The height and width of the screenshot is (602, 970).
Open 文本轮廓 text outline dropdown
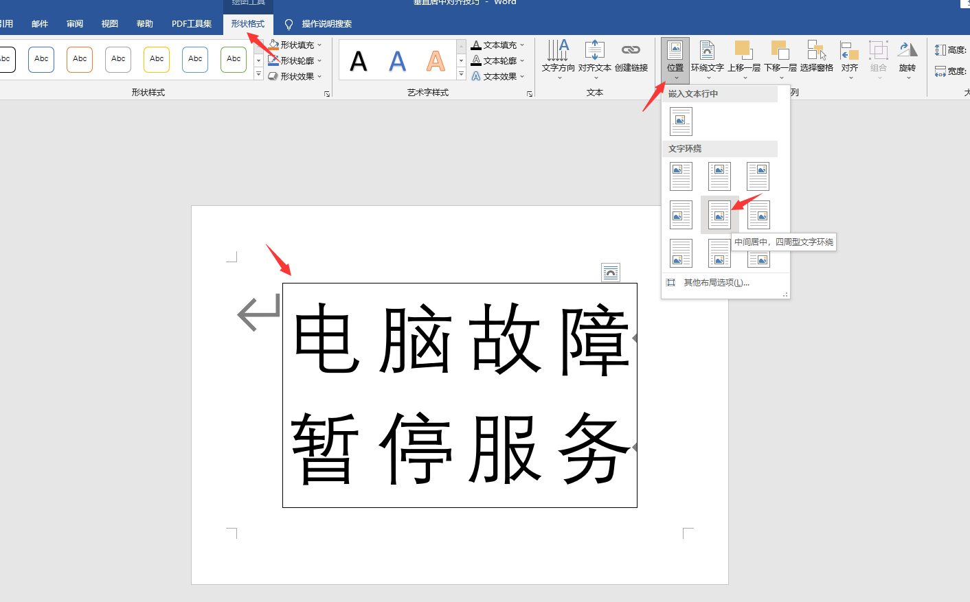tap(498, 60)
